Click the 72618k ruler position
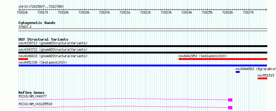The width and height of the screenshot is (276, 111). point(63,12)
